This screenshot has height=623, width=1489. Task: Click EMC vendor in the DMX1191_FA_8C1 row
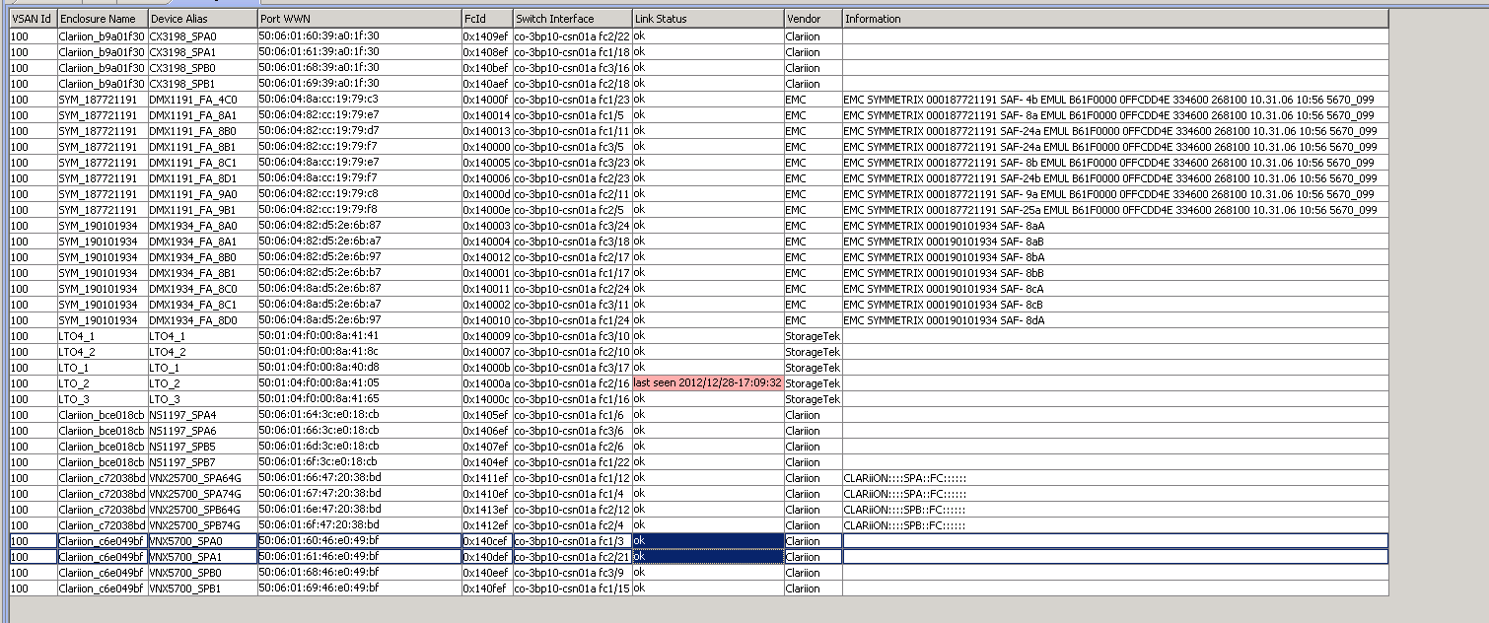(814, 163)
